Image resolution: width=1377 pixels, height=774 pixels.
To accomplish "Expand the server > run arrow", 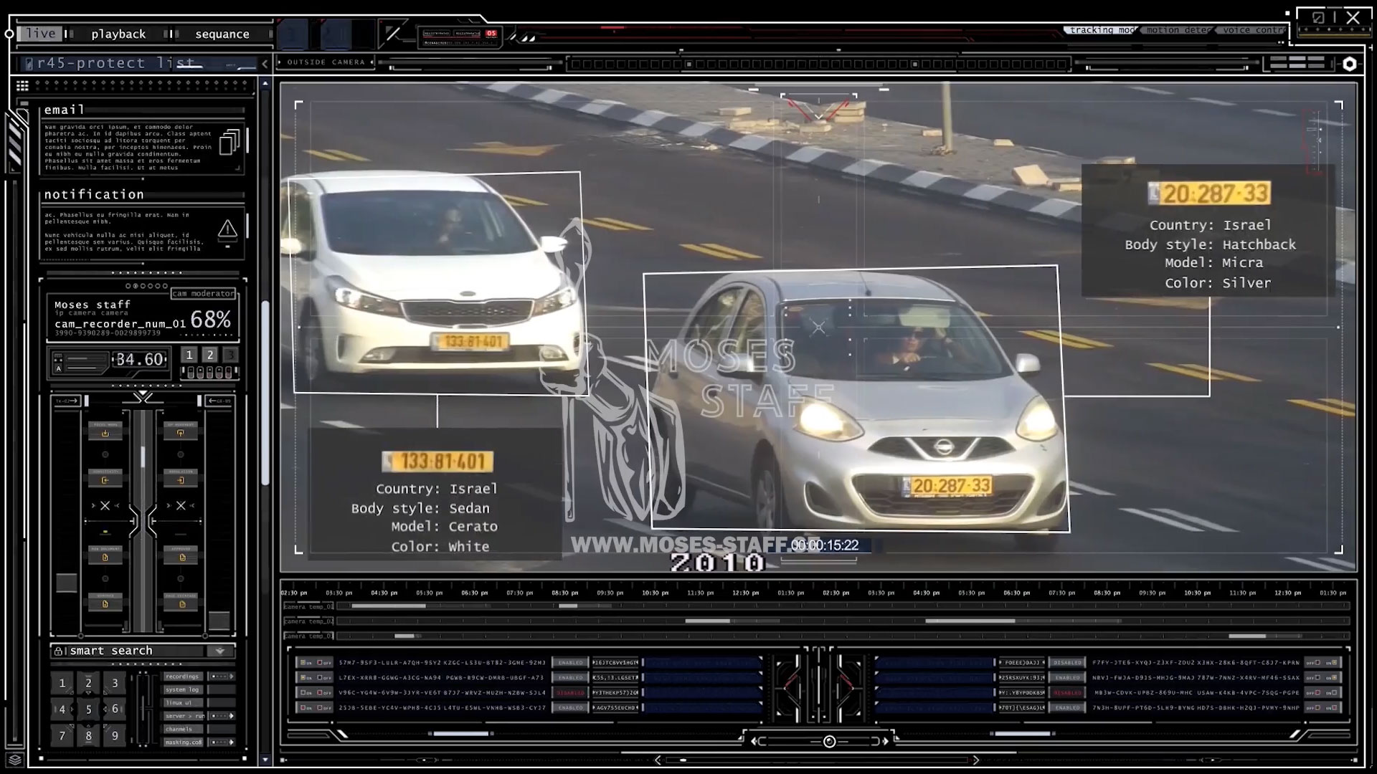I will [231, 716].
